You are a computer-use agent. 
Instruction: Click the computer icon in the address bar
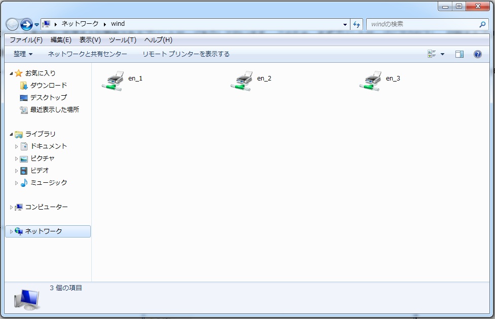[x=47, y=24]
